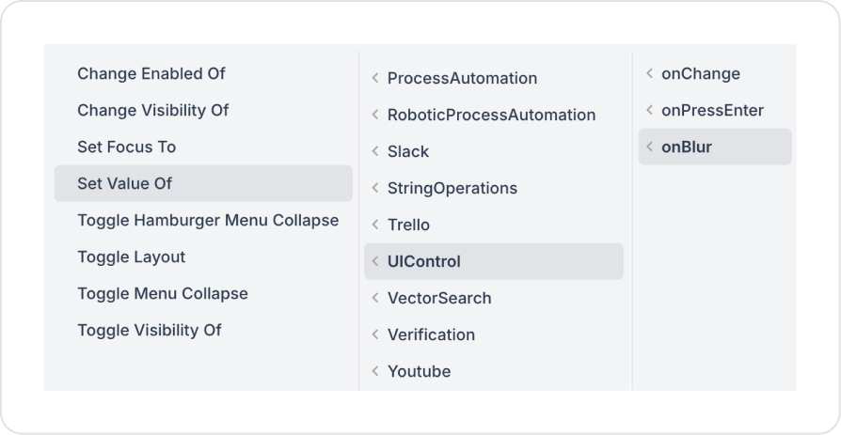Open the Trello submenu
Image resolution: width=841 pixels, height=435 pixels.
pyautogui.click(x=408, y=225)
